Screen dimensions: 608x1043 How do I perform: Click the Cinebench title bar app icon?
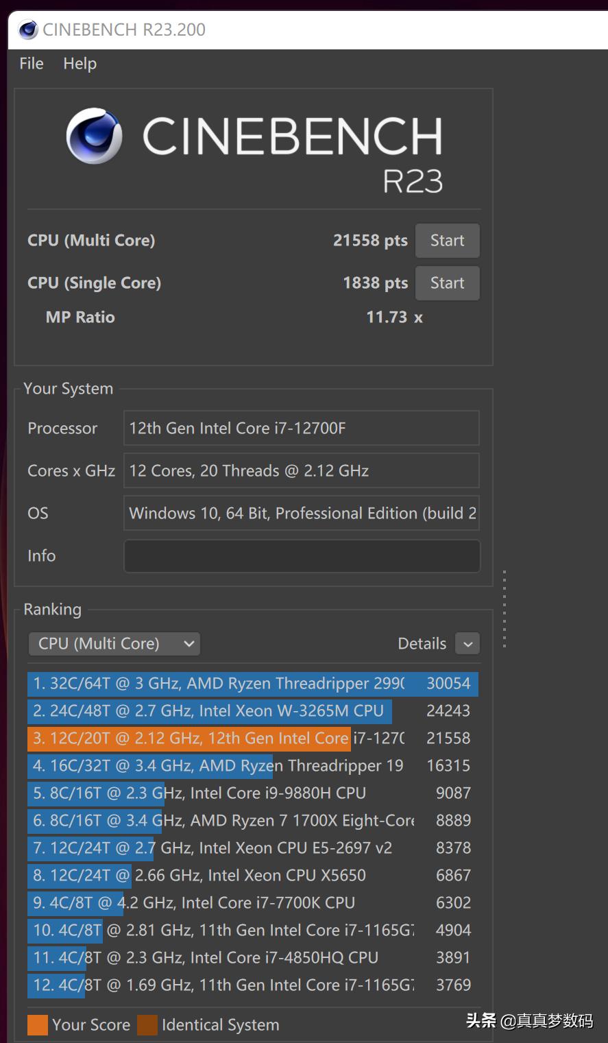[x=28, y=30]
